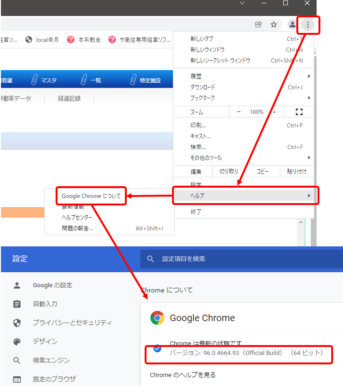This screenshot has height=386, width=343.
Task: Click the 設定項目を検索 search field
Action: pos(236,259)
